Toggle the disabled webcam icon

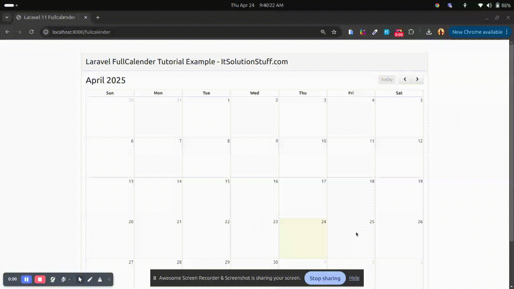click(x=53, y=279)
